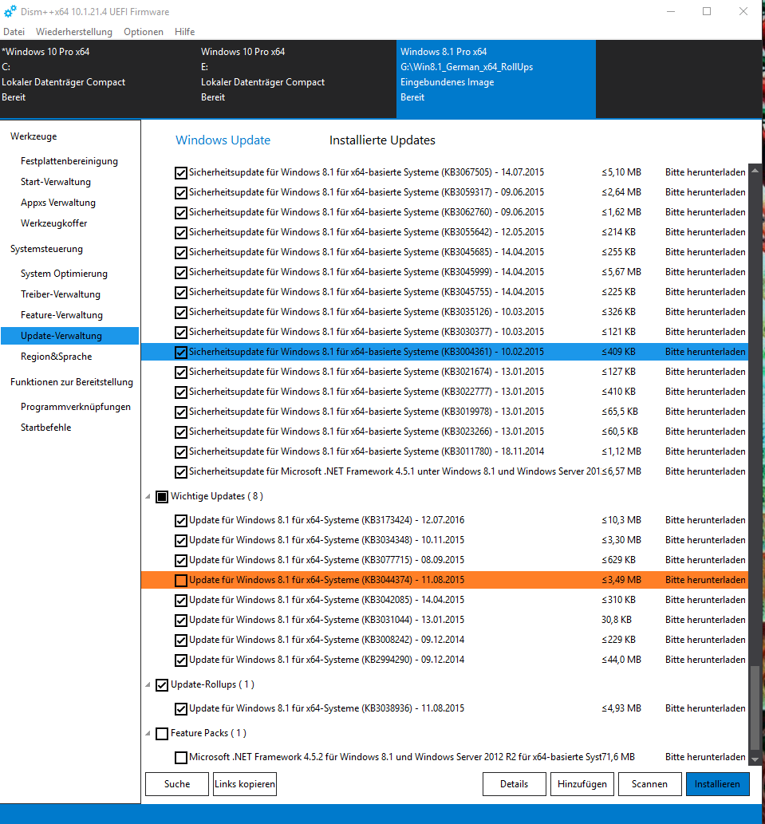
Task: Click the ≤44,0 MB size of KB2994290
Action: click(x=621, y=660)
